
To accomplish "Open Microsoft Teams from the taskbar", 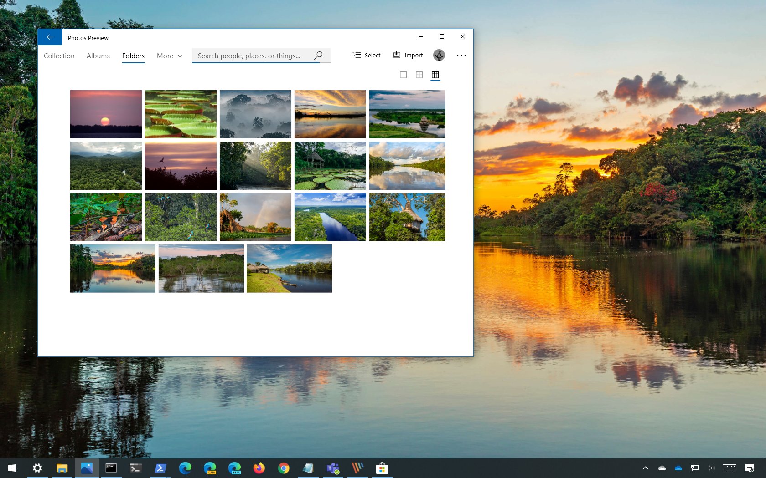I will tap(333, 468).
